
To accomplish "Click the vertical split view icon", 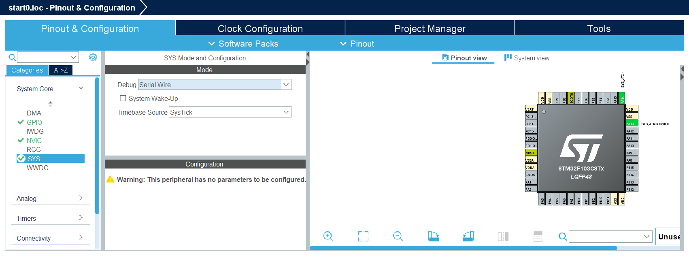I will 503,237.
